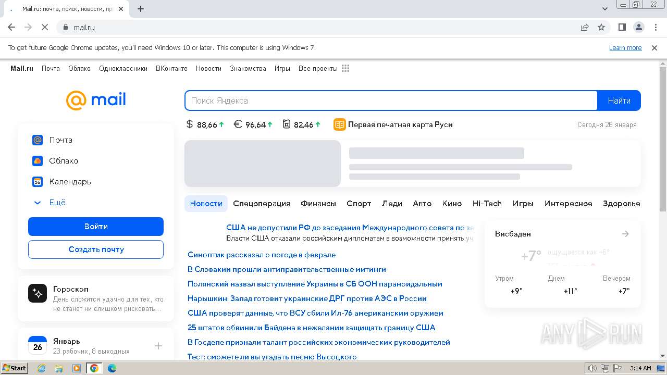Bookmark this page with star icon
667x375 pixels.
[601, 27]
